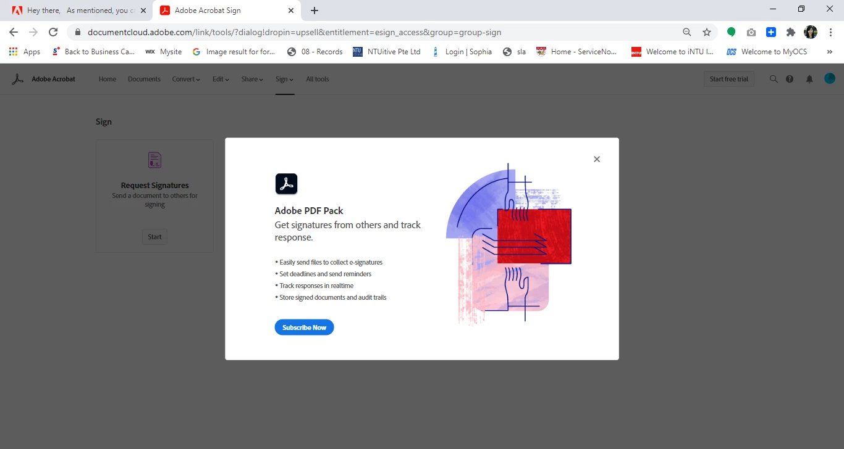Image resolution: width=844 pixels, height=449 pixels.
Task: Click the browser forward arrow
Action: [33, 32]
